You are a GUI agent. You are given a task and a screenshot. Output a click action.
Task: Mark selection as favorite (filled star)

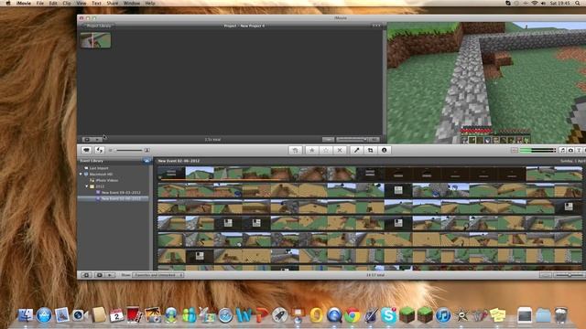(x=311, y=150)
